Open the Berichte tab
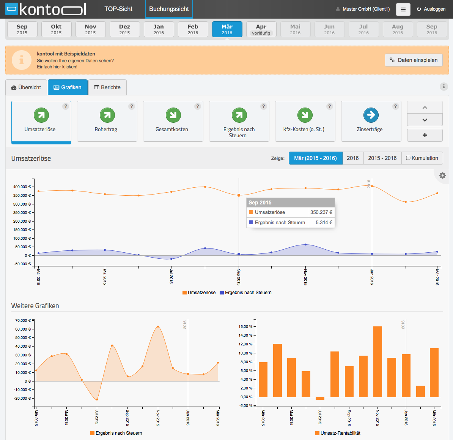The image size is (453, 440). pos(107,87)
